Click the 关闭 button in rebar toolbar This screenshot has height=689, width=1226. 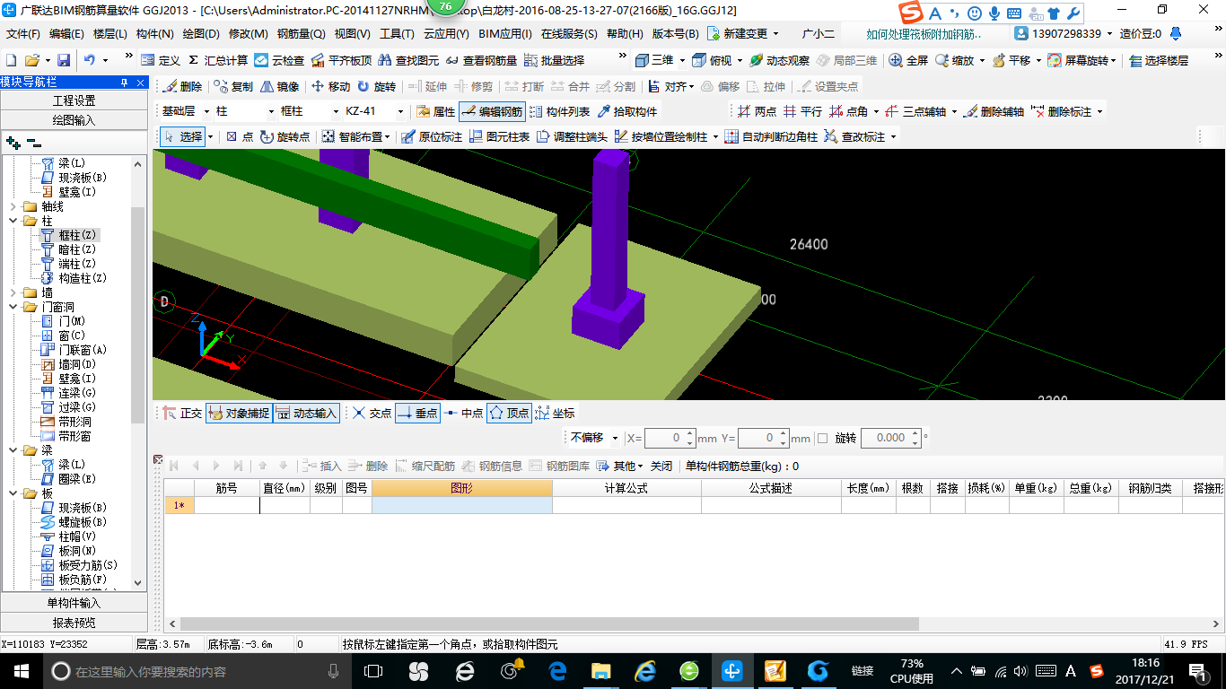(661, 466)
